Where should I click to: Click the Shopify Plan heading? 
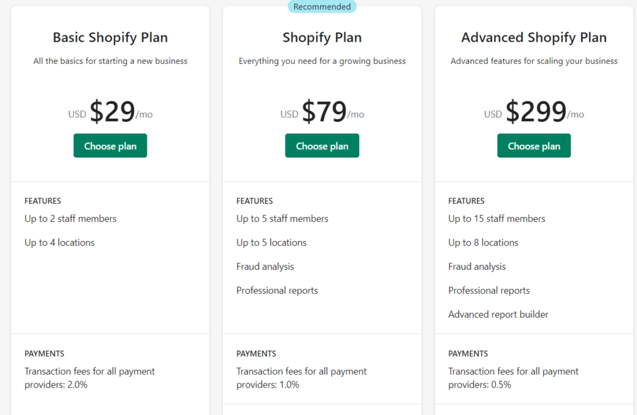(x=322, y=38)
